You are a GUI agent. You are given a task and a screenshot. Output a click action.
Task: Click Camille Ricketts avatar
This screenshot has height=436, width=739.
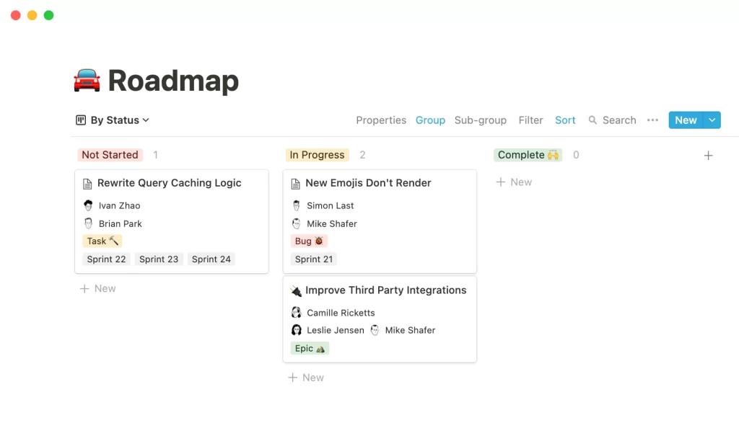[296, 313]
